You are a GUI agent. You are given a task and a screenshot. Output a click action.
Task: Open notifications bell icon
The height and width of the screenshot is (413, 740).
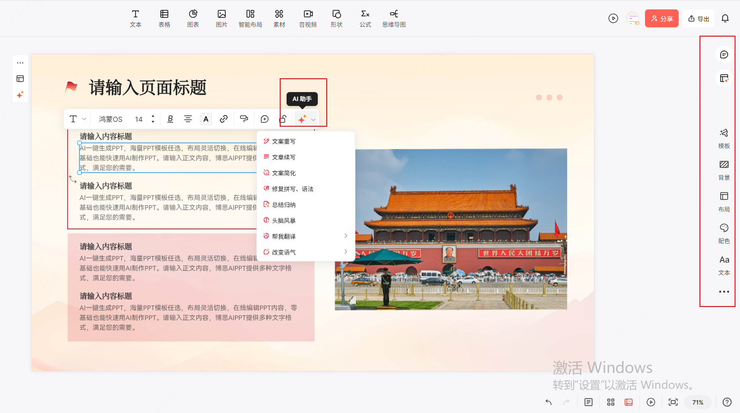click(x=725, y=18)
